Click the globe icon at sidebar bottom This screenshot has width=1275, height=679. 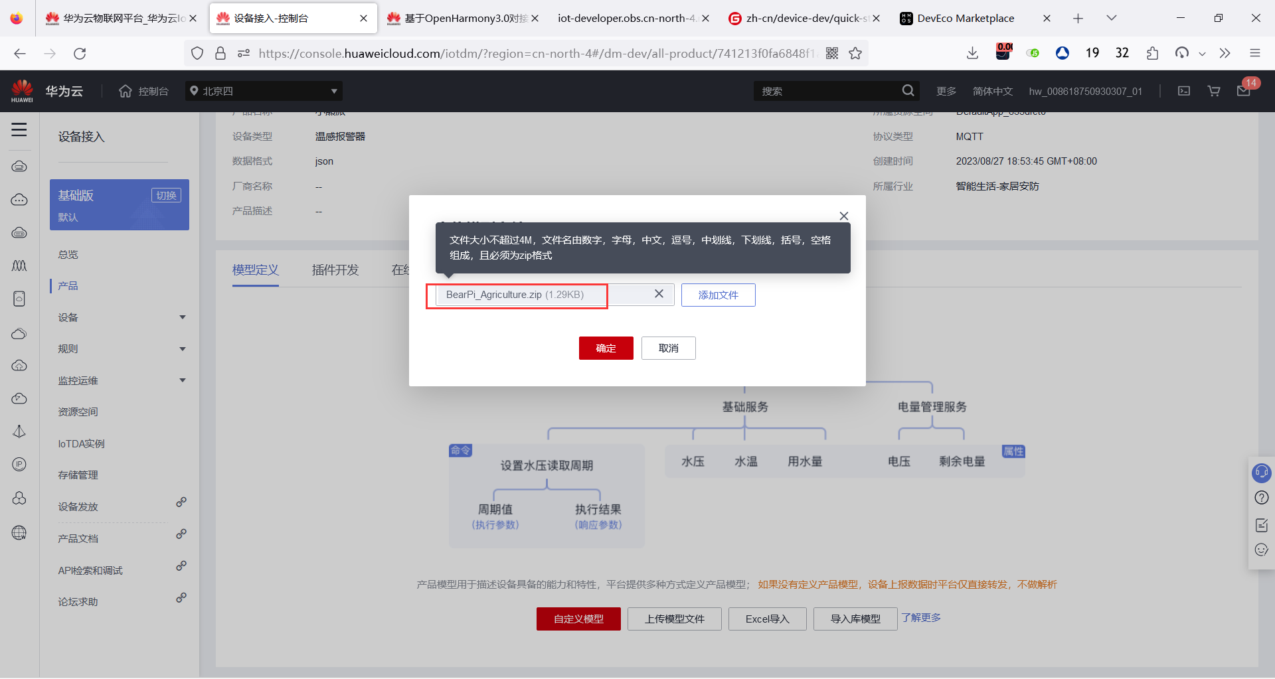click(x=19, y=532)
